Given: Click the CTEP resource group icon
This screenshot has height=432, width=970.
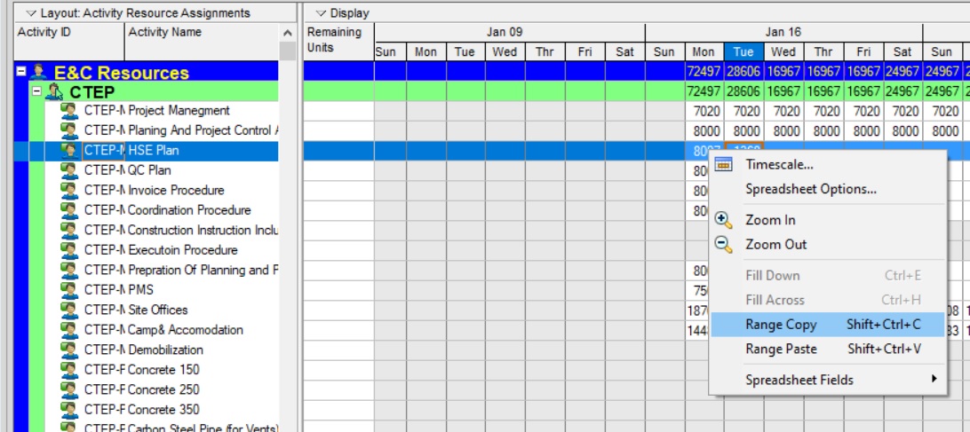Looking at the screenshot, I should coord(54,92).
